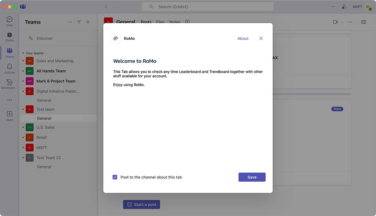Select the Mark 8 Project Team name

click(x=56, y=81)
